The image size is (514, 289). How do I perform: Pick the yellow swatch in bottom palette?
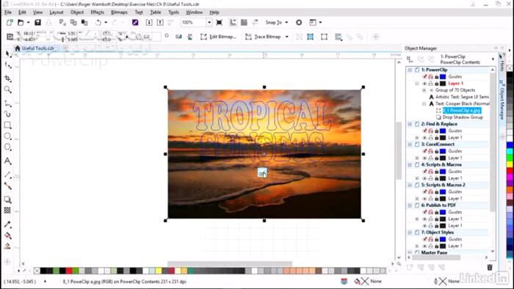click(x=159, y=271)
